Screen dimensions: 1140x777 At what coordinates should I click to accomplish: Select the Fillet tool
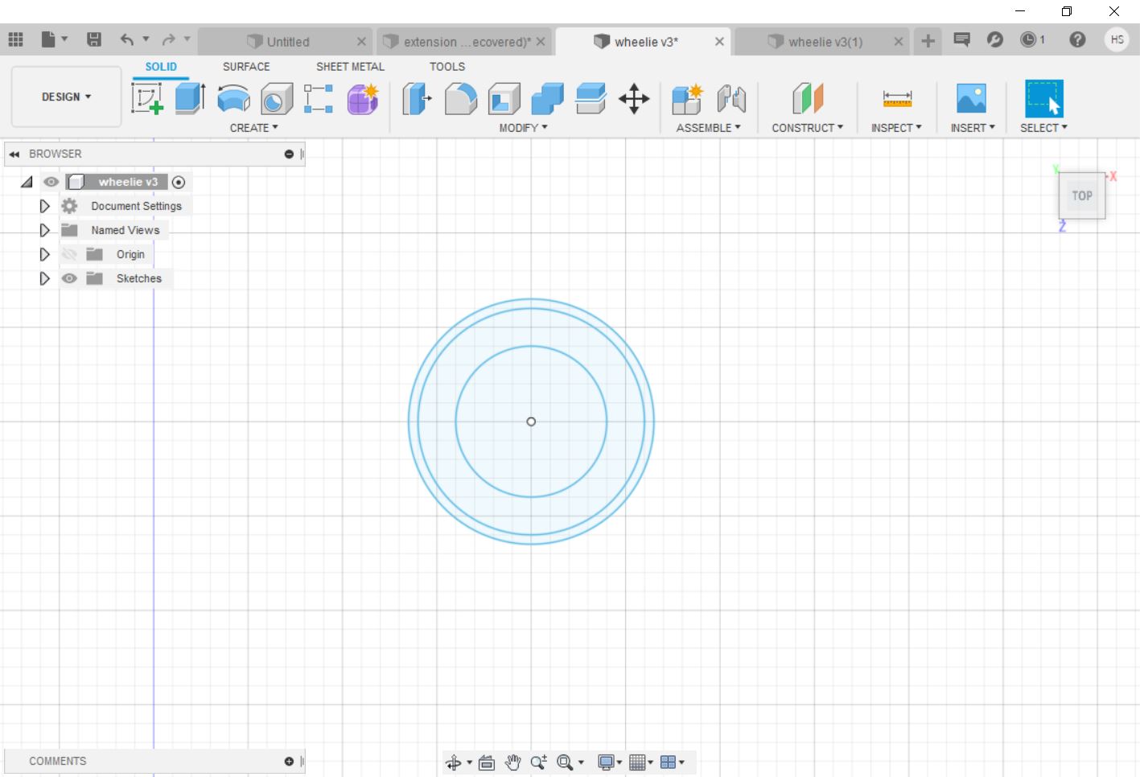pyautogui.click(x=461, y=98)
